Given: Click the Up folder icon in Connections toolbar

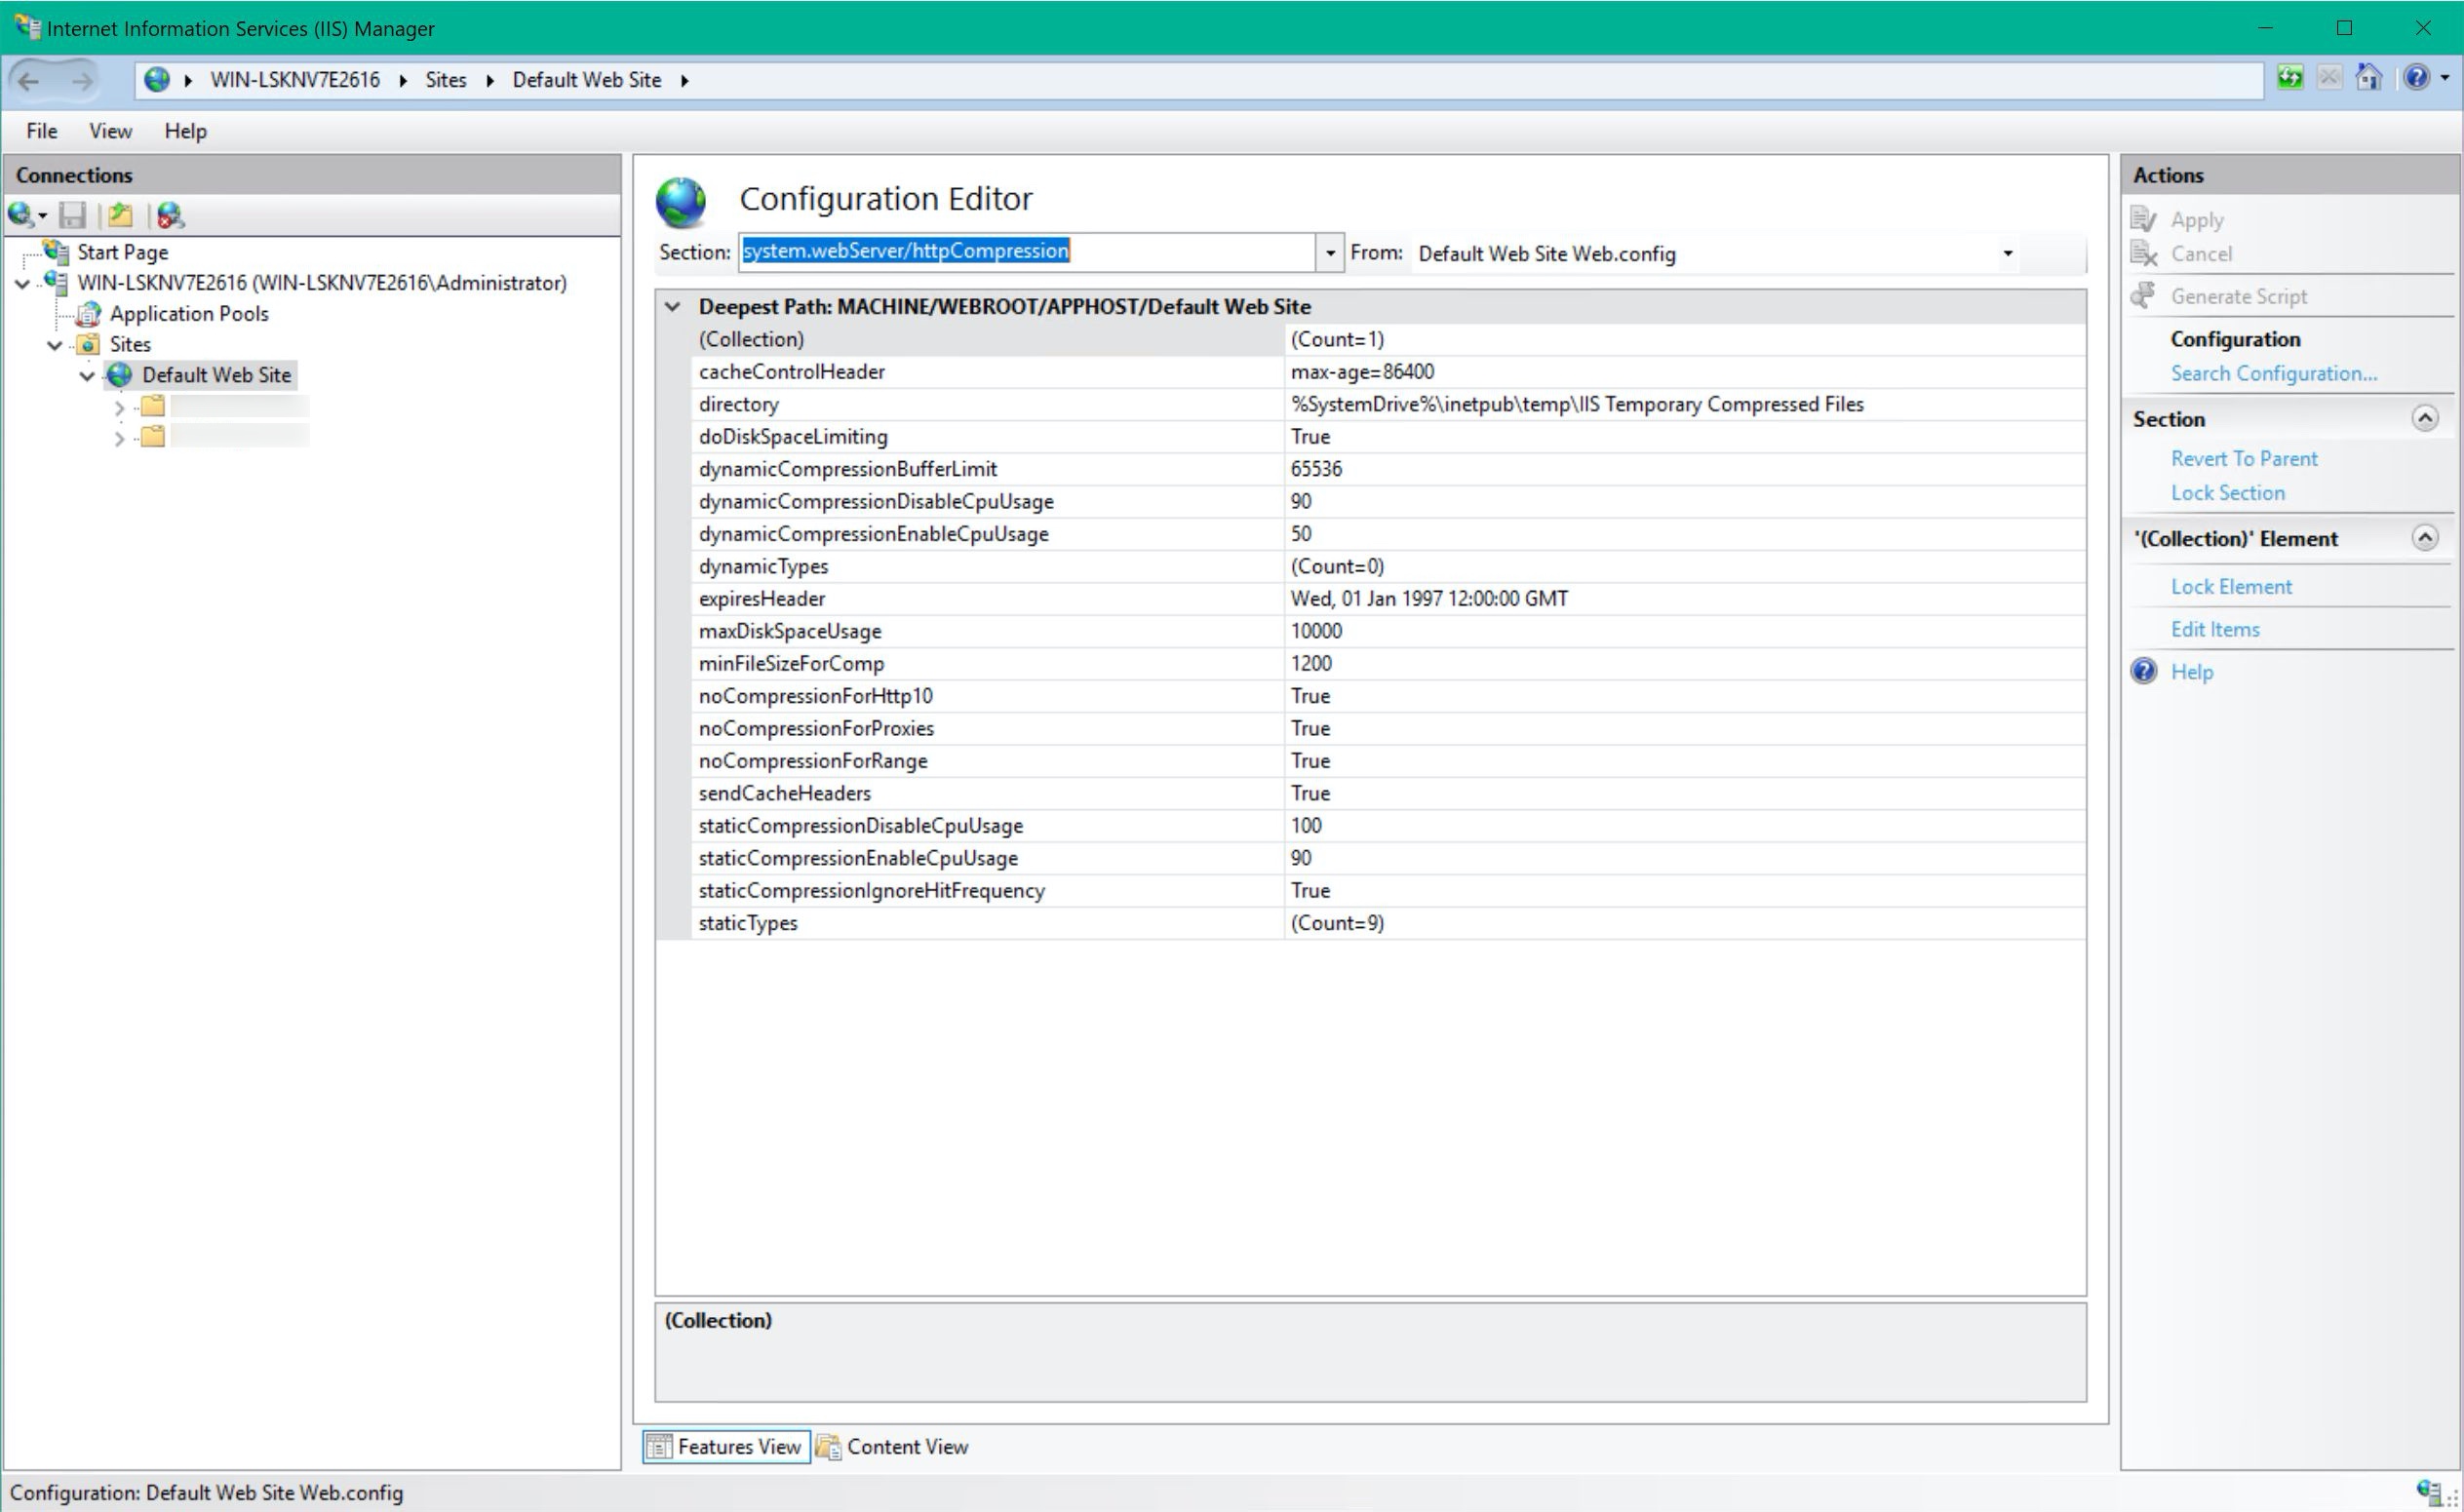Looking at the screenshot, I should (x=121, y=214).
